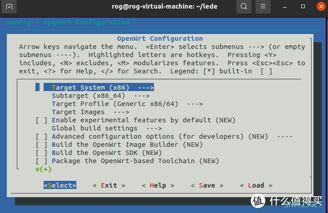Image resolution: width=328 pixels, height=213 pixels.
Task: Open the Subtarget (x86_64) submenu
Action: pyautogui.click(x=100, y=96)
